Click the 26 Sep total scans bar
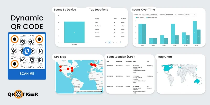The width and height of the screenshot is (210, 105). [173, 34]
